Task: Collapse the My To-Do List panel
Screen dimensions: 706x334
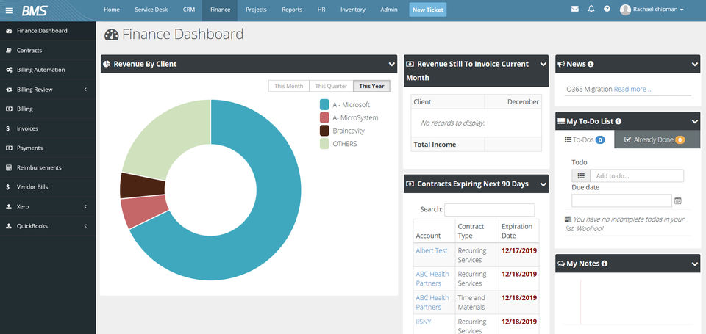Action: click(x=695, y=121)
